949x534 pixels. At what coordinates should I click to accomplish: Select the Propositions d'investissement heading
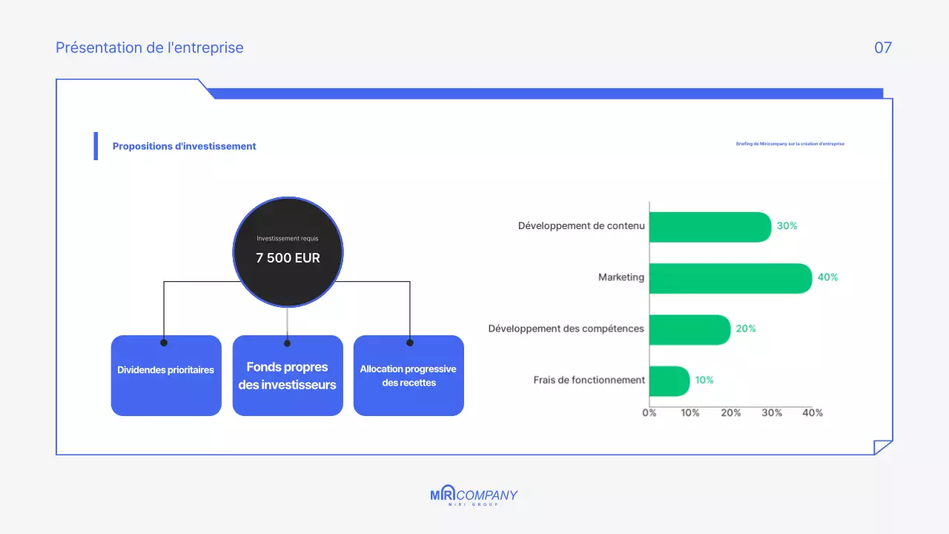click(184, 146)
